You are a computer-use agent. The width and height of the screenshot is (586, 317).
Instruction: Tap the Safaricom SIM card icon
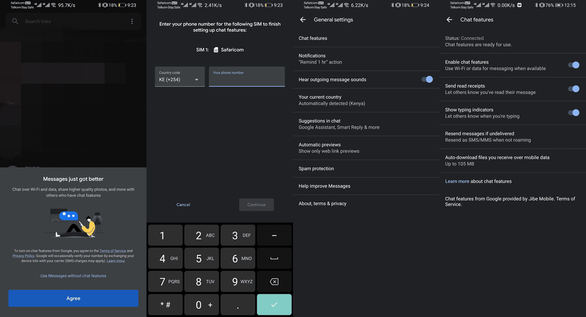tap(216, 50)
